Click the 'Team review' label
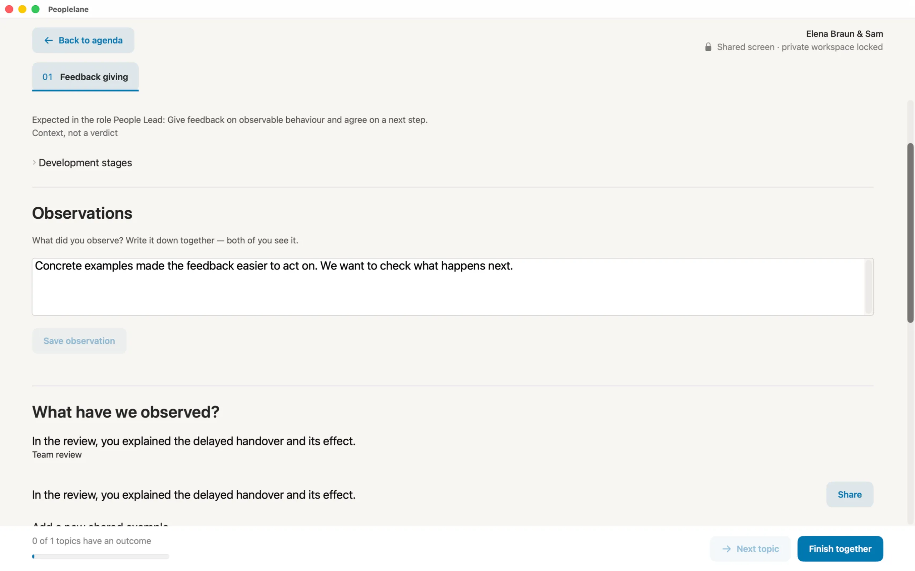 pyautogui.click(x=57, y=455)
